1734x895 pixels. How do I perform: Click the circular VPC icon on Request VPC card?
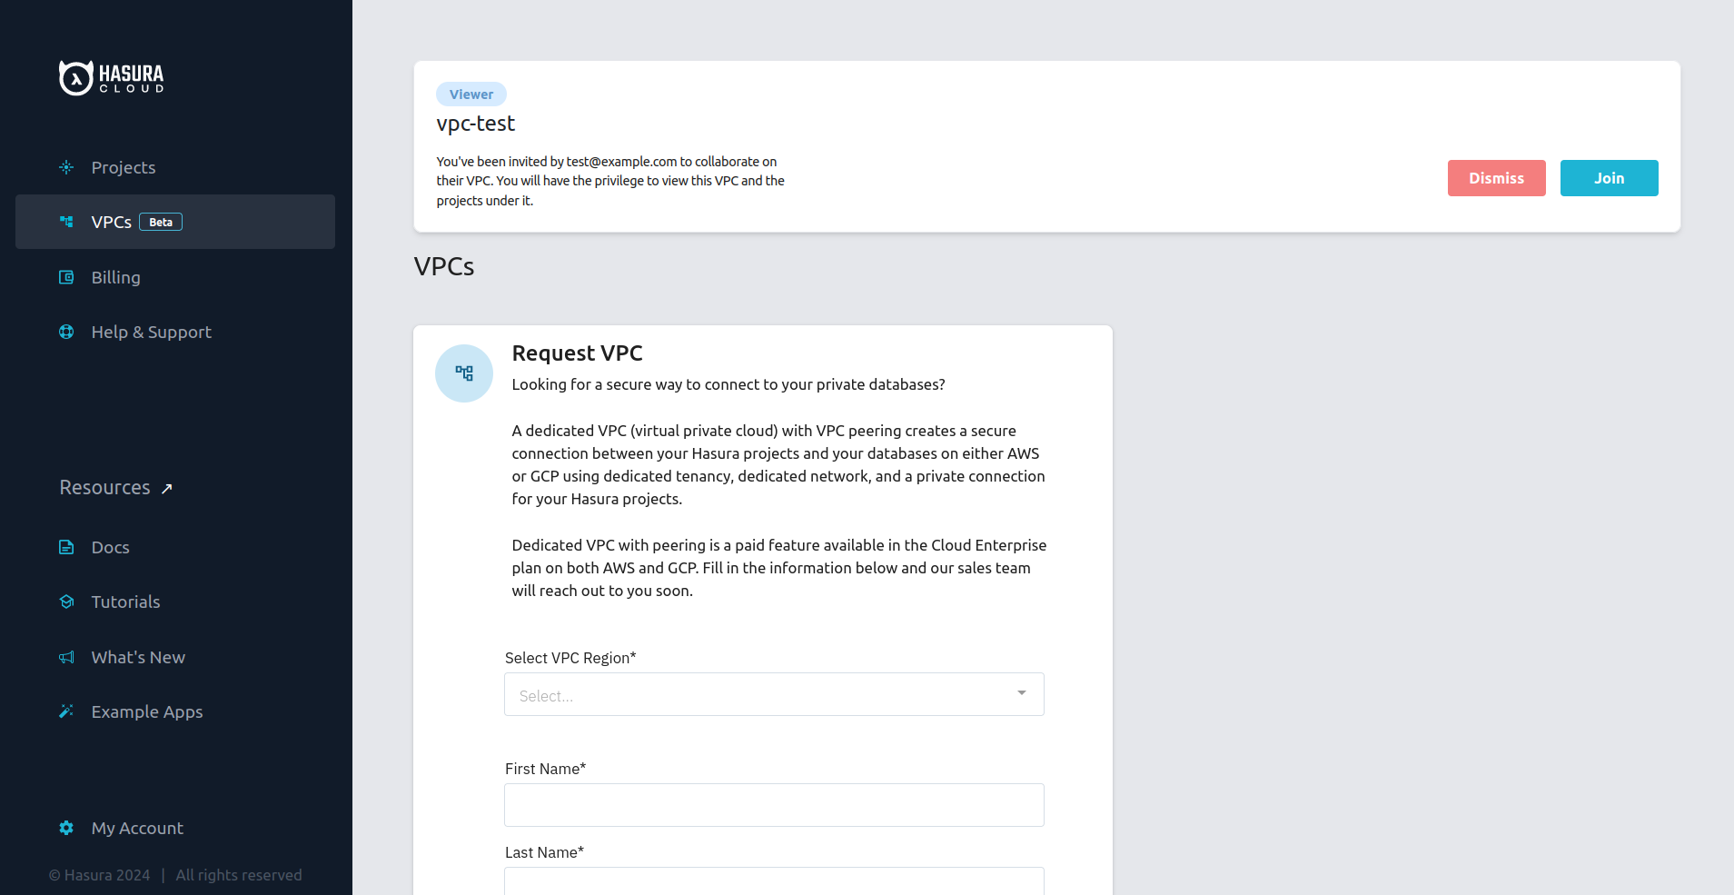tap(464, 373)
